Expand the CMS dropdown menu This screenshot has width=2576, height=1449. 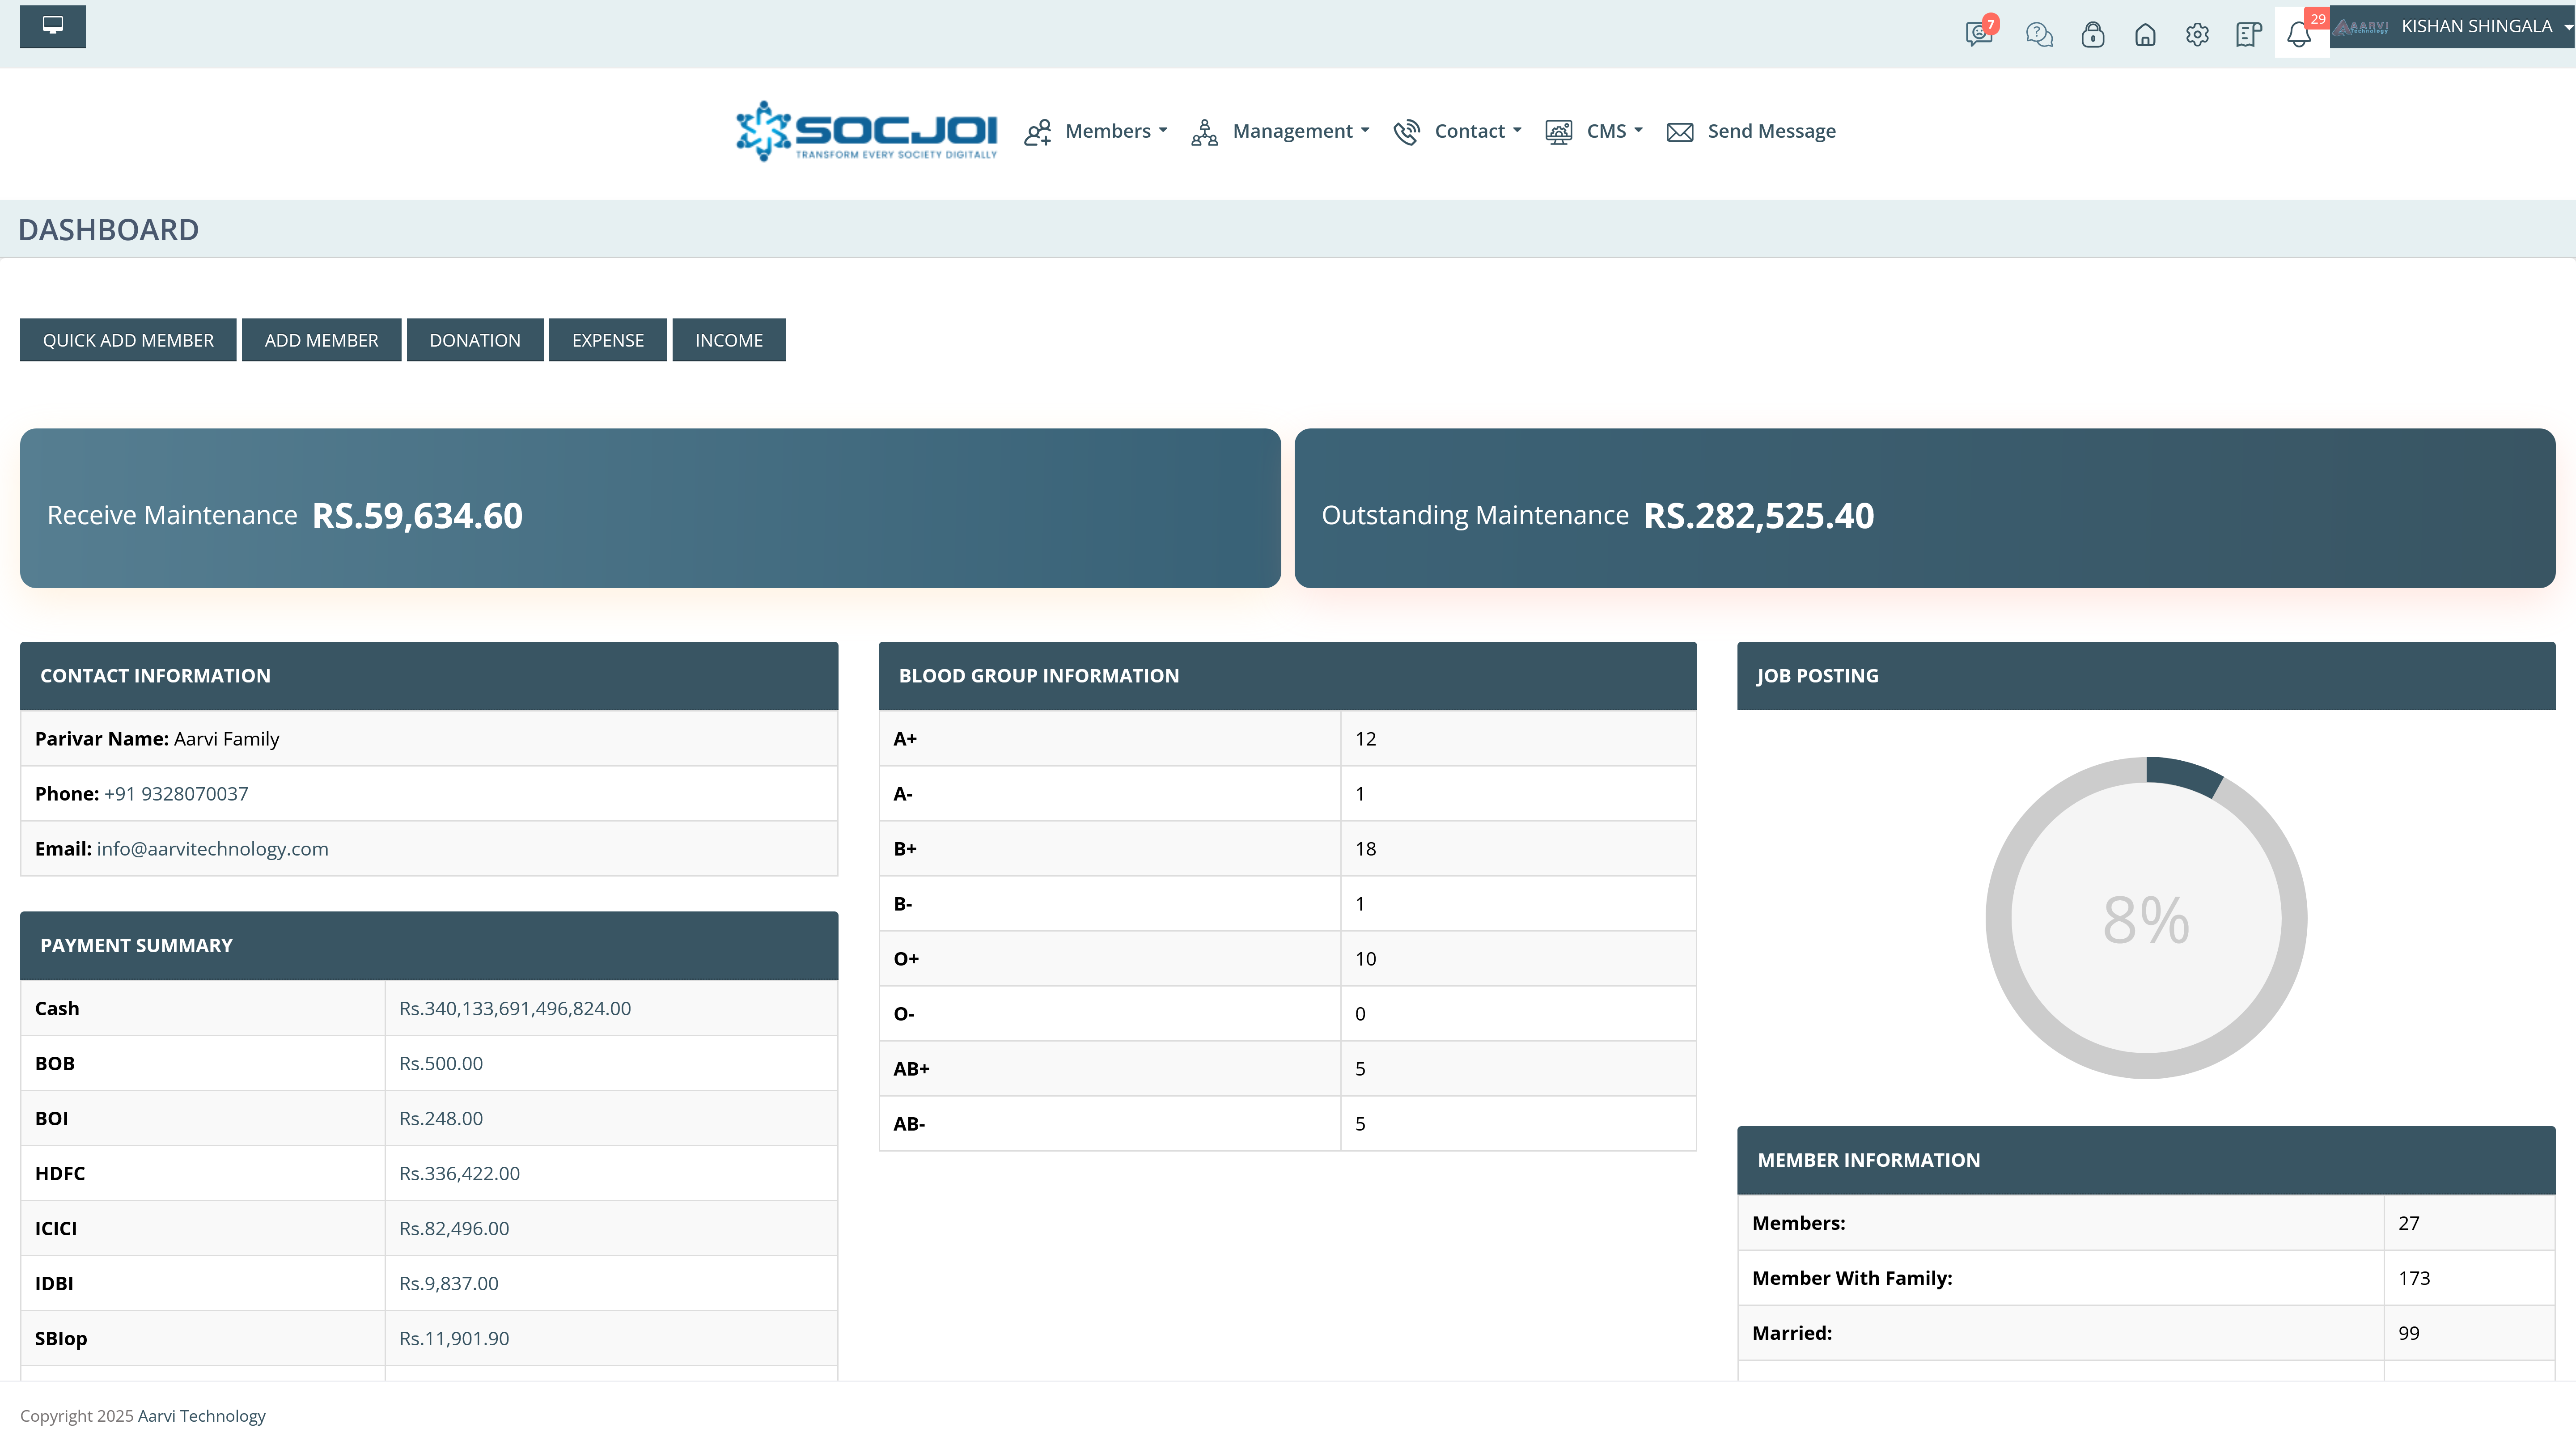tap(1615, 131)
